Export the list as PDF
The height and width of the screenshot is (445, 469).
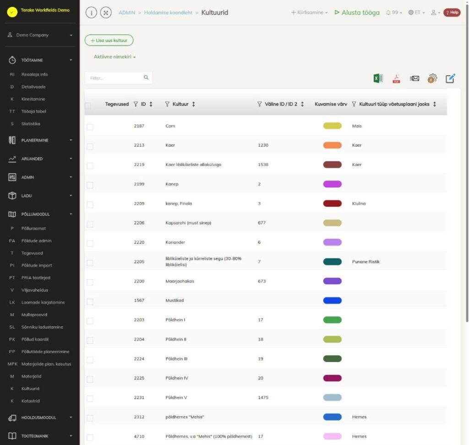(396, 79)
